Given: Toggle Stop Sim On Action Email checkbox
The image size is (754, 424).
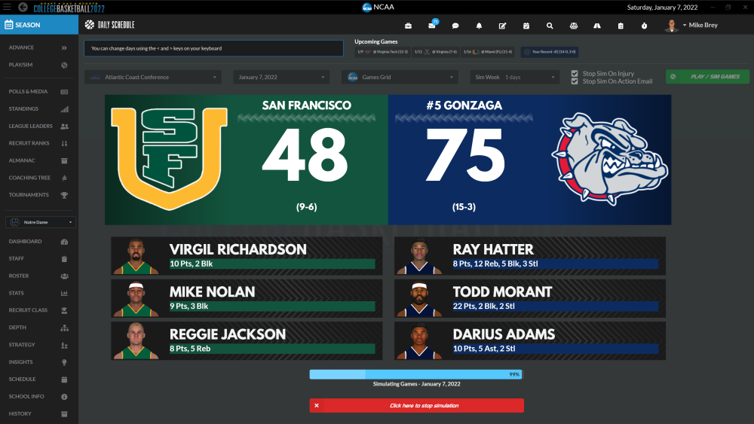Looking at the screenshot, I should click(575, 81).
